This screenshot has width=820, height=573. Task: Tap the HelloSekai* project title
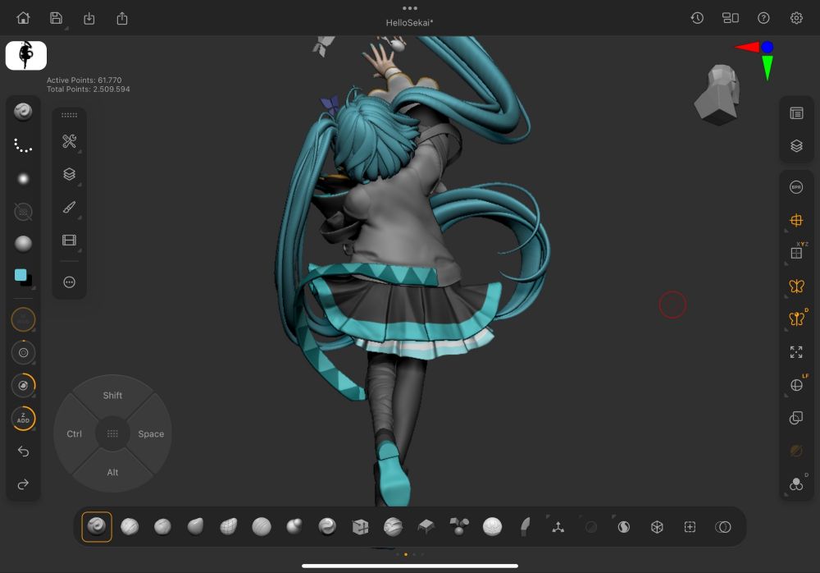(x=409, y=22)
